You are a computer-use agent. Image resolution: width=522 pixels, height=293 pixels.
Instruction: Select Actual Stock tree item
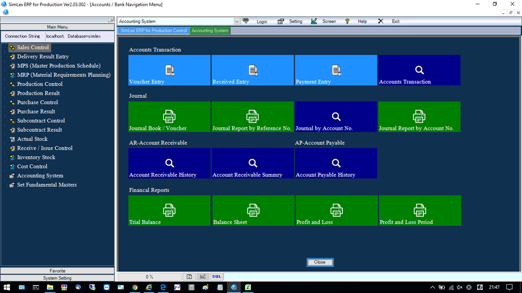(32, 139)
